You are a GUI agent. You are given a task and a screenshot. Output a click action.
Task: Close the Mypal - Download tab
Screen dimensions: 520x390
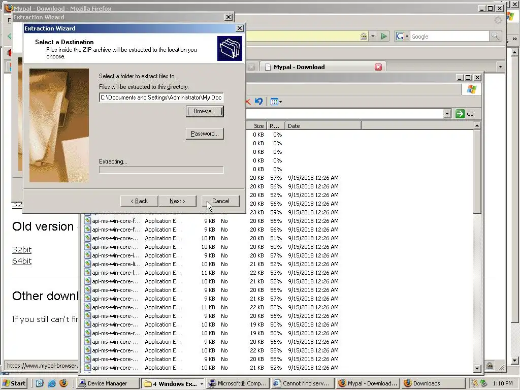click(x=378, y=67)
